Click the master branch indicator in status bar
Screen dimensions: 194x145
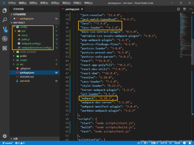(8, 143)
